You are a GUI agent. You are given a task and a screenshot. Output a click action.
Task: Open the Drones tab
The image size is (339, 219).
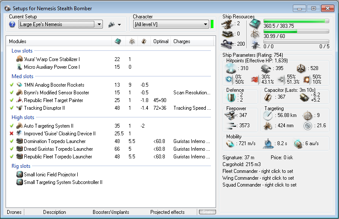click(14, 212)
